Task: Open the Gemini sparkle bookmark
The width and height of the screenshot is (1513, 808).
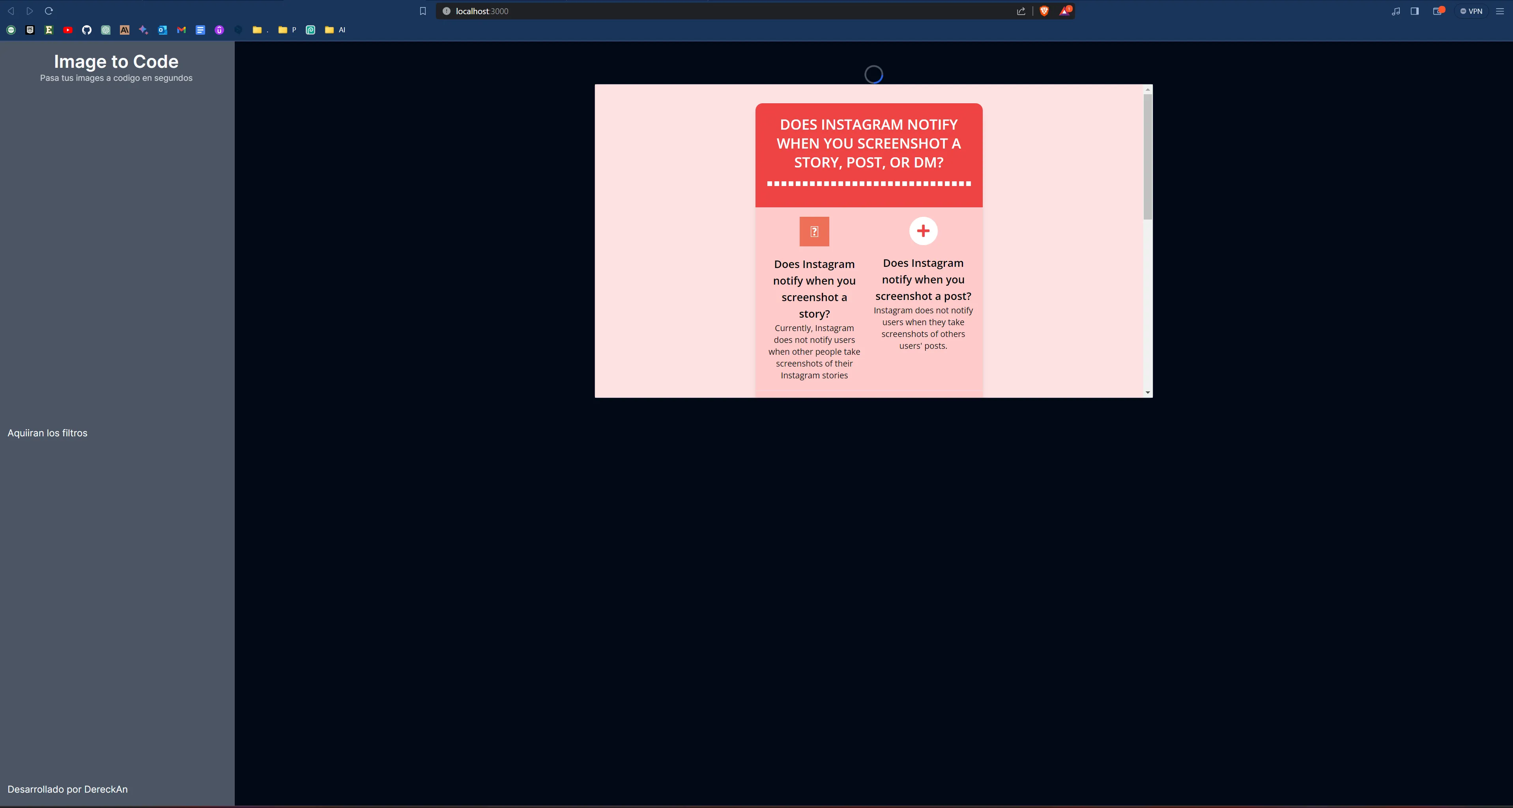Action: [143, 30]
